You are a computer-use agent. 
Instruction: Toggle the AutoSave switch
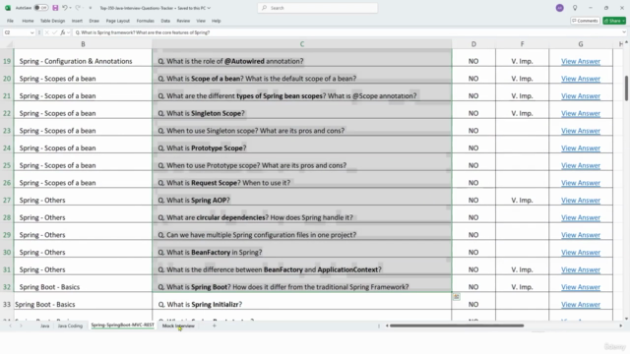(x=40, y=8)
